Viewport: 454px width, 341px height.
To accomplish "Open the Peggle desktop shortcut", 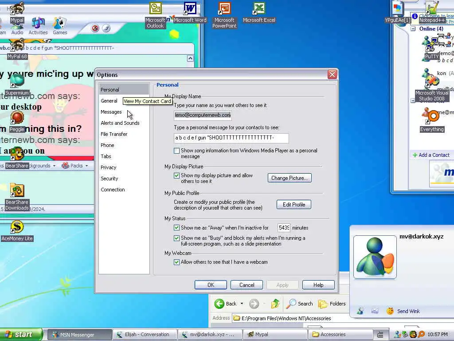I will point(17,122).
